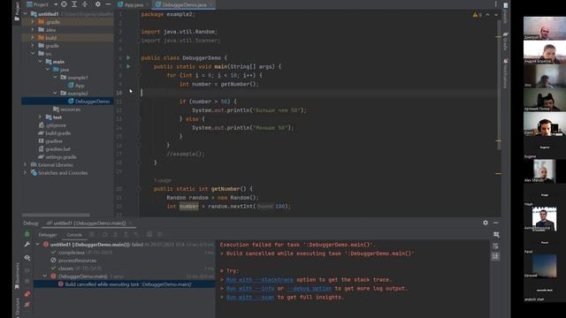Click the Project panel horizontal scrollbar
Screen dimensions: 566x318
[x=56, y=215]
